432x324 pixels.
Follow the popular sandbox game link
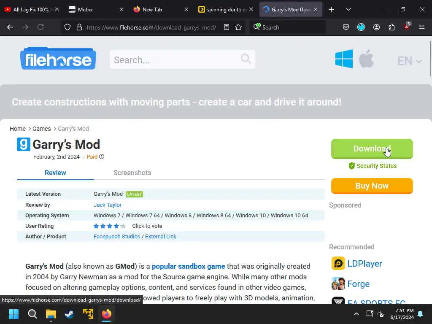189,267
